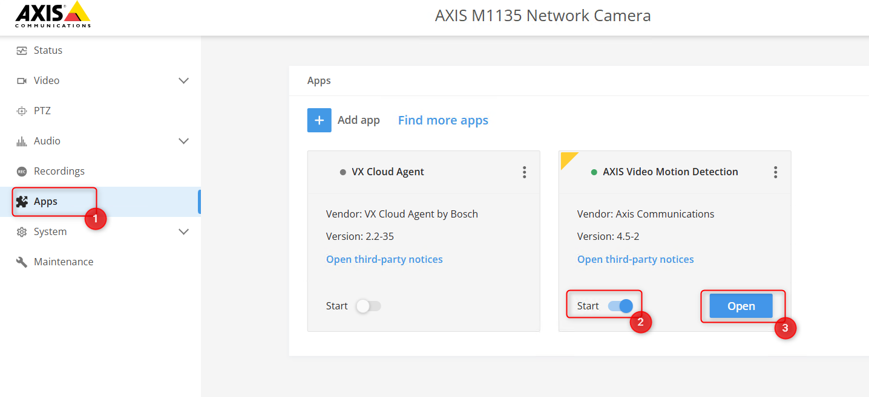Click the PTZ target icon in sidebar
This screenshot has width=869, height=397.
22,111
